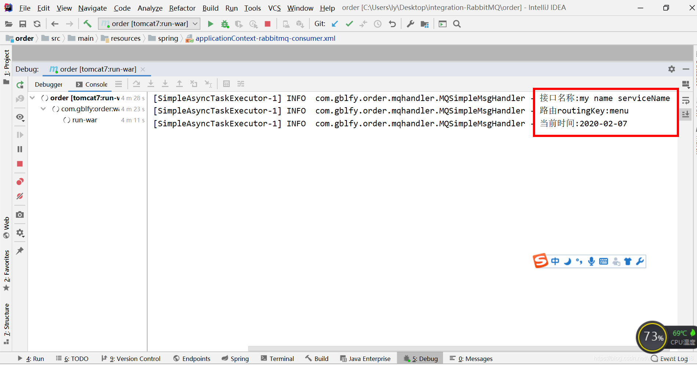Open the Terminal tool window
Image resolution: width=697 pixels, height=365 pixels.
pyautogui.click(x=277, y=358)
